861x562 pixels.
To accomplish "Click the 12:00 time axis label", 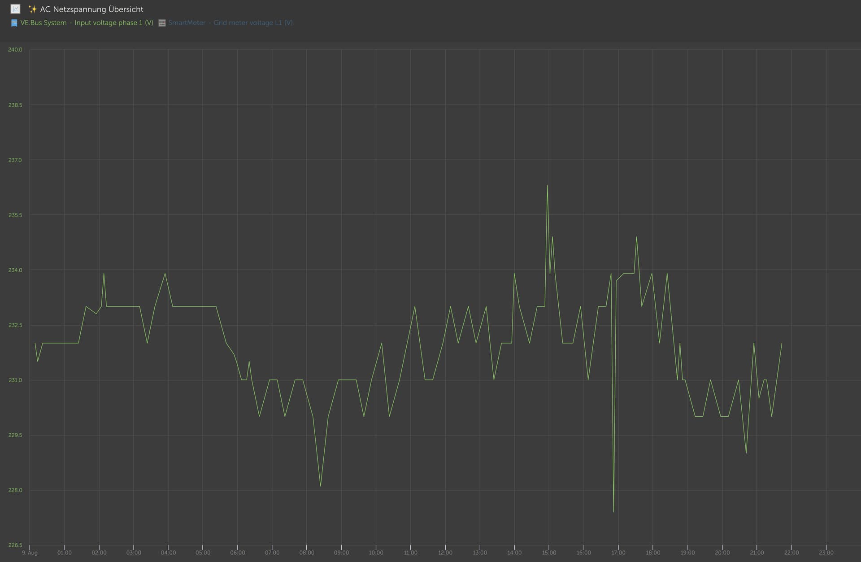I will [445, 553].
